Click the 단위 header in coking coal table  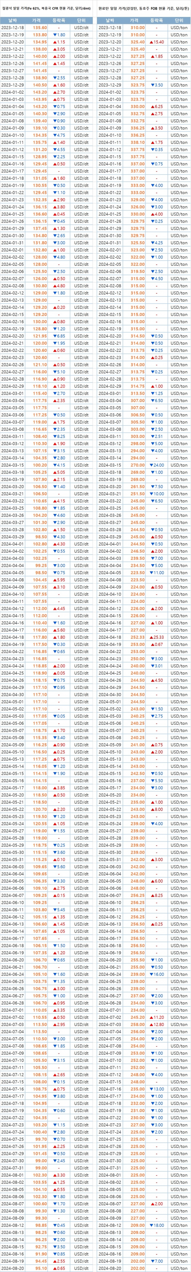click(179, 20)
